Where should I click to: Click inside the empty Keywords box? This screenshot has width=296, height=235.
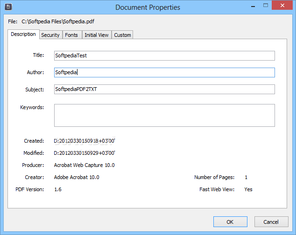[x=164, y=115]
